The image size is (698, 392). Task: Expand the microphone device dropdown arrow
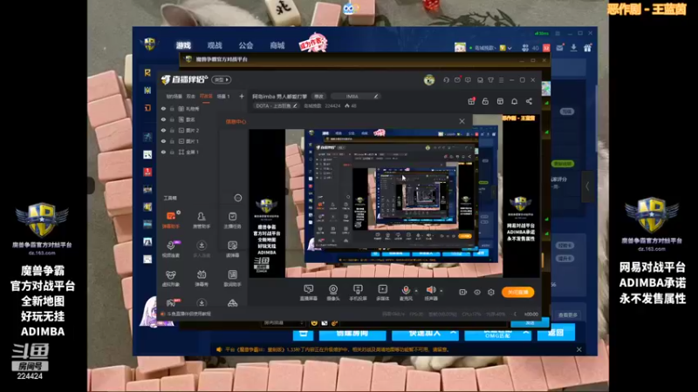coord(416,291)
